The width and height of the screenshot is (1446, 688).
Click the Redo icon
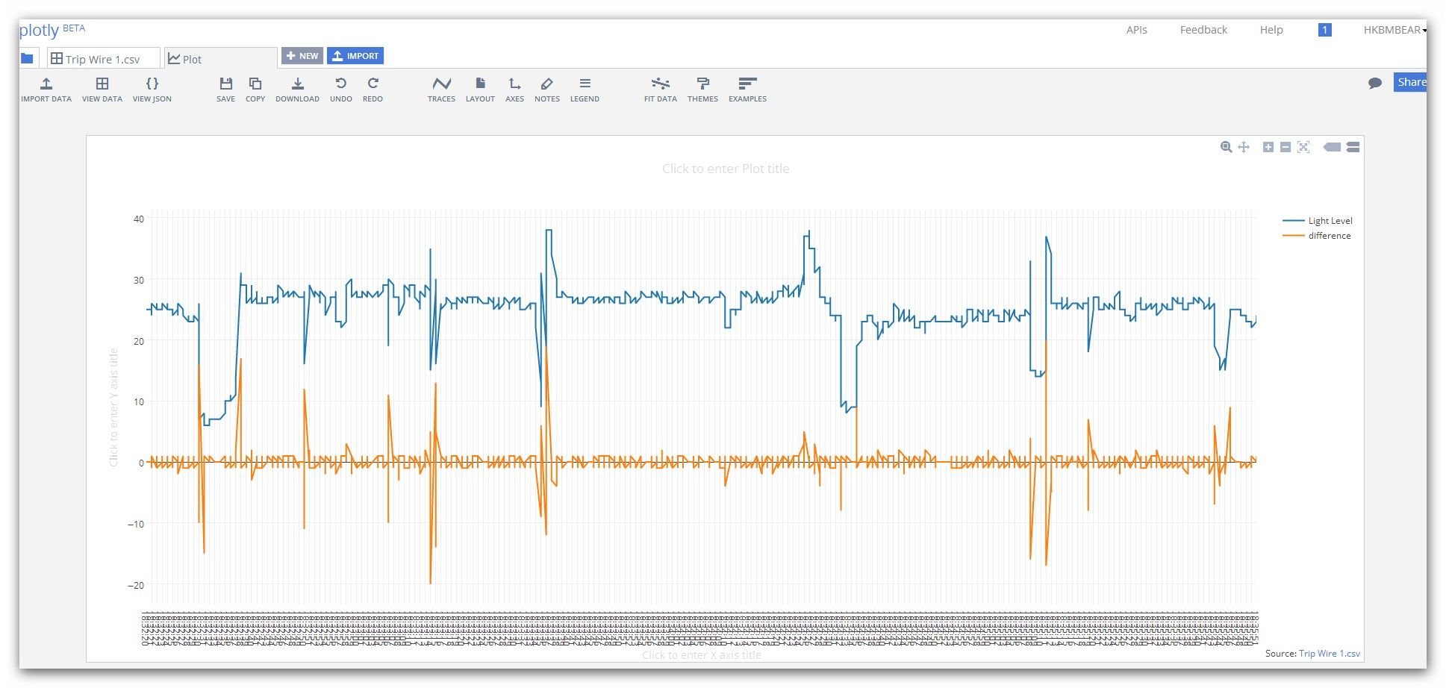click(x=373, y=88)
